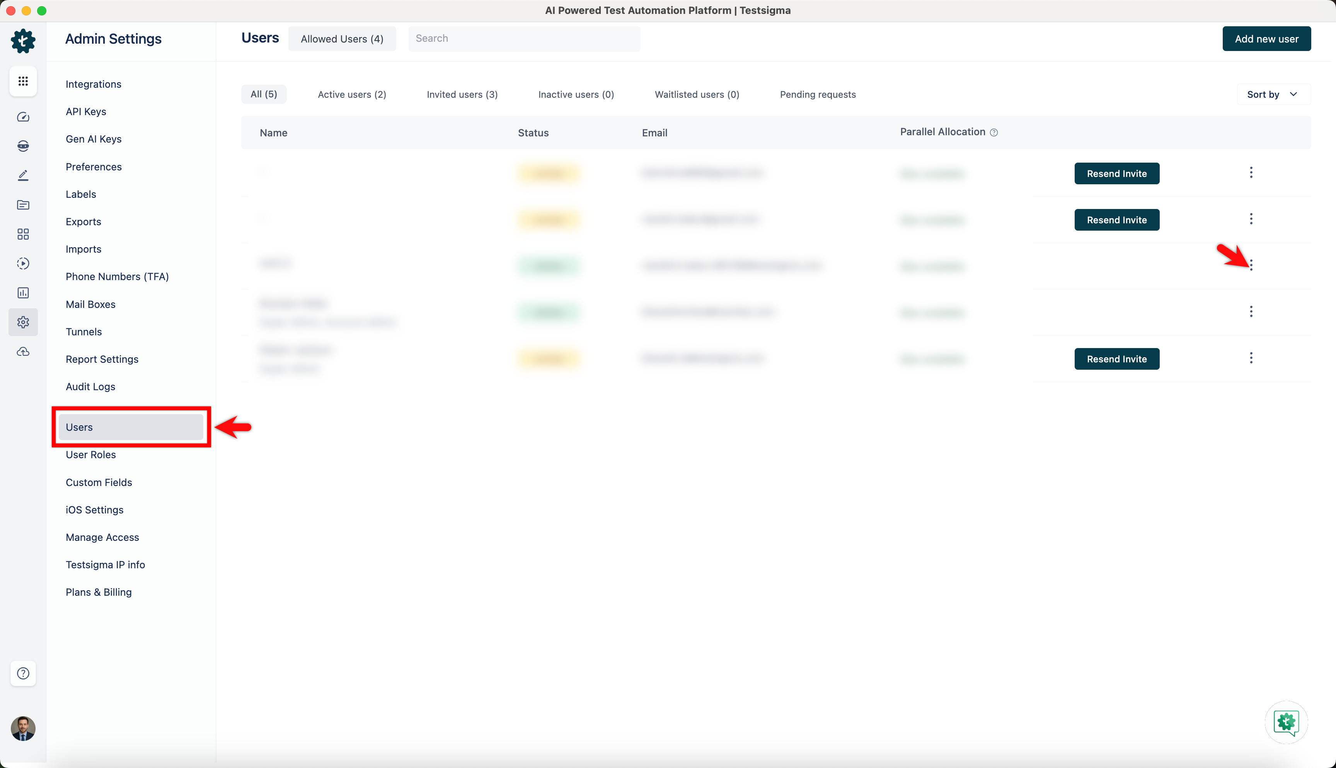Open the reports bar chart icon

[x=23, y=293]
